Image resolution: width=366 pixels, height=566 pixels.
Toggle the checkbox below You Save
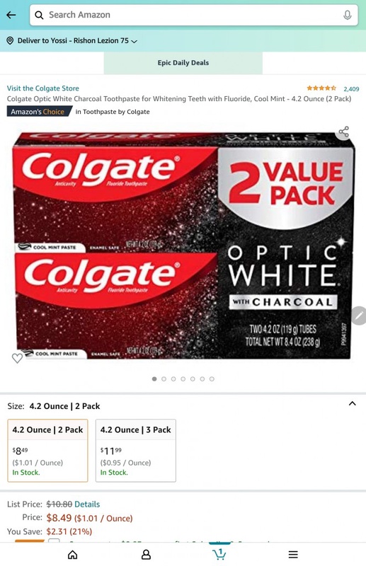click(54, 541)
